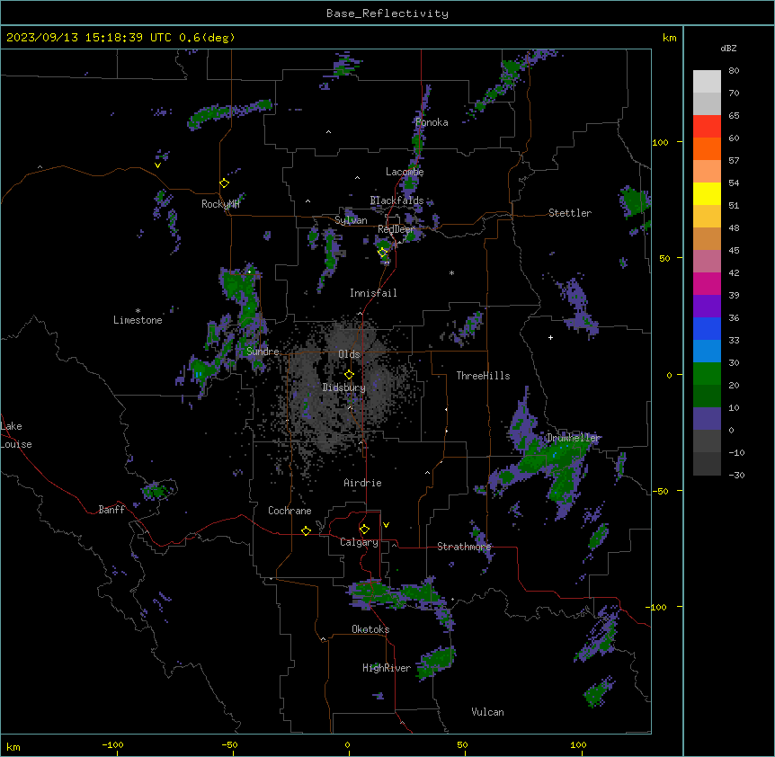Click the Airdrie label
Image resolution: width=775 pixels, height=757 pixels.
tap(363, 483)
